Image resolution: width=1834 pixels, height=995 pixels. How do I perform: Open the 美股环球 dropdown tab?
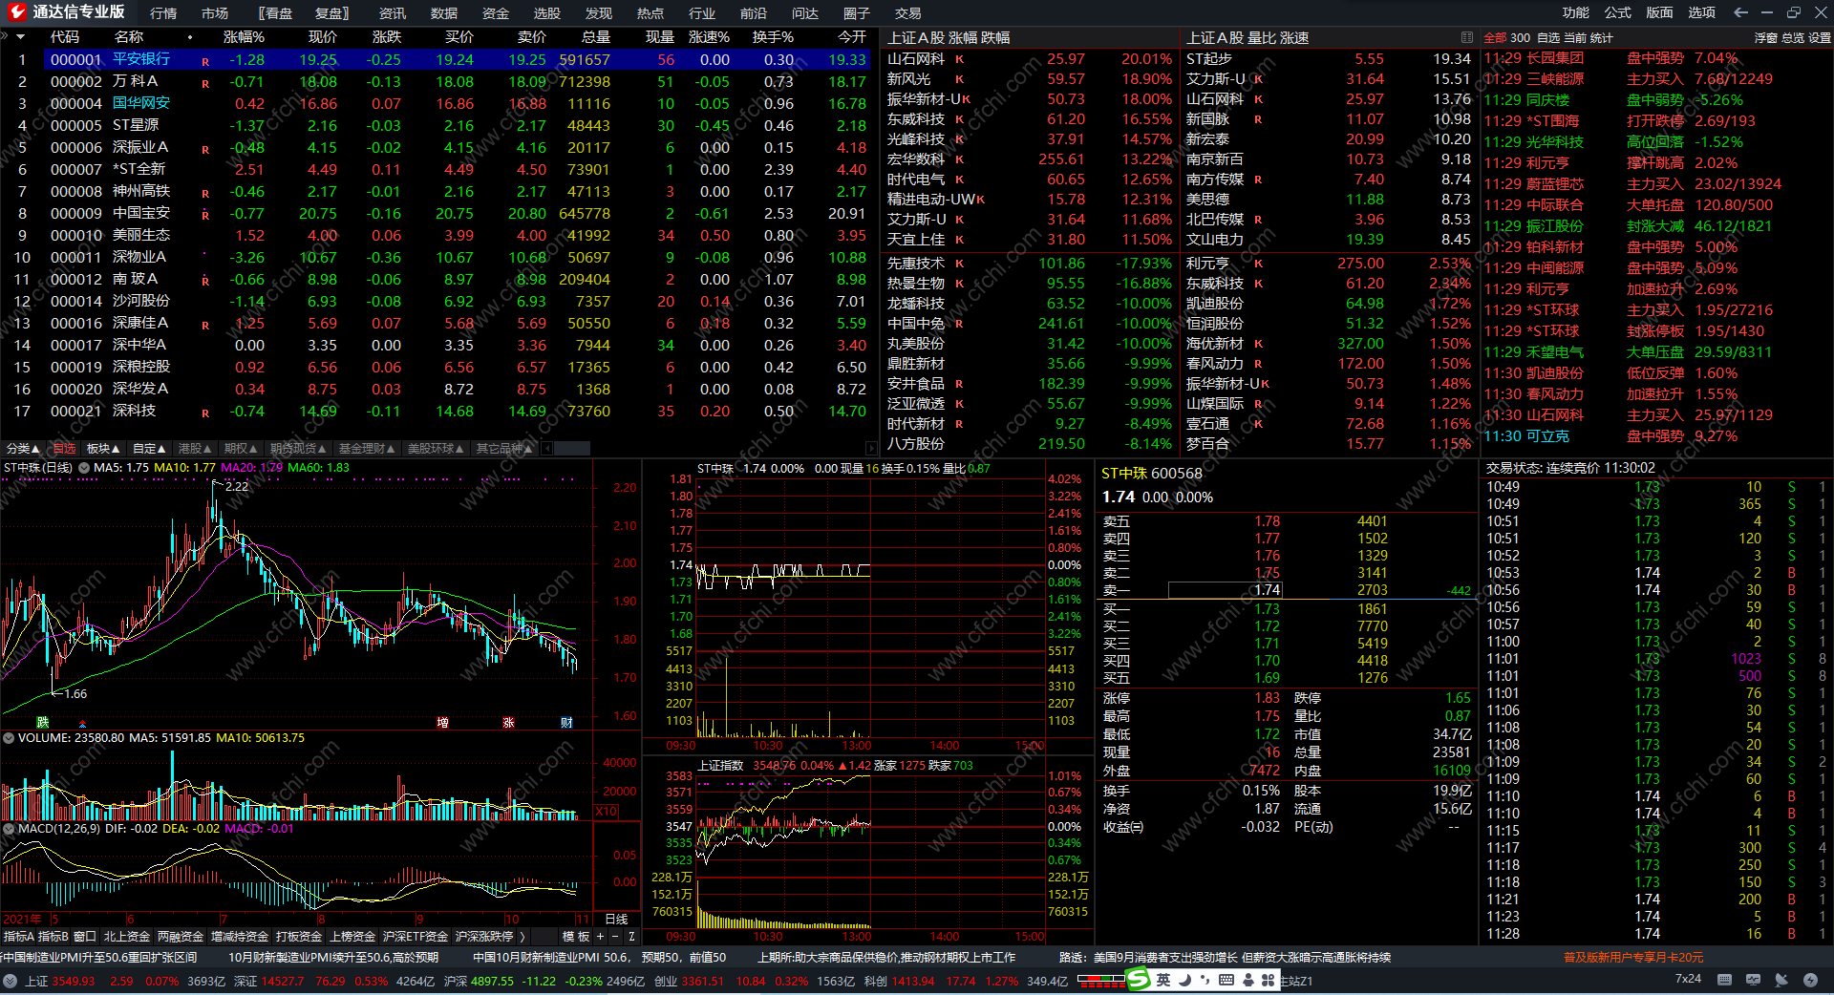coord(436,449)
